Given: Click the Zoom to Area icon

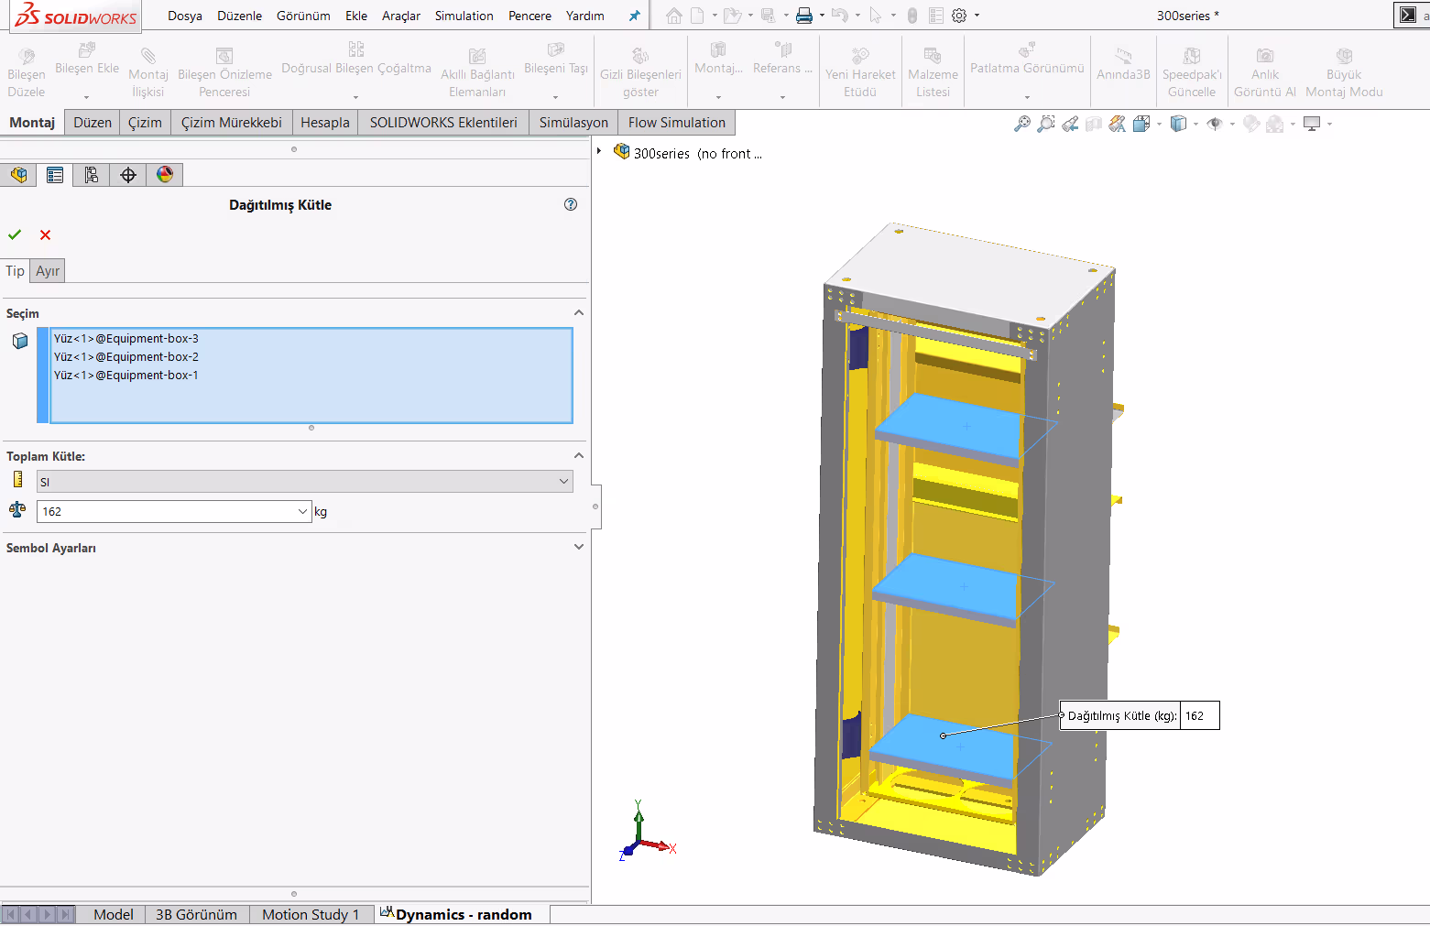Looking at the screenshot, I should coord(1046,124).
